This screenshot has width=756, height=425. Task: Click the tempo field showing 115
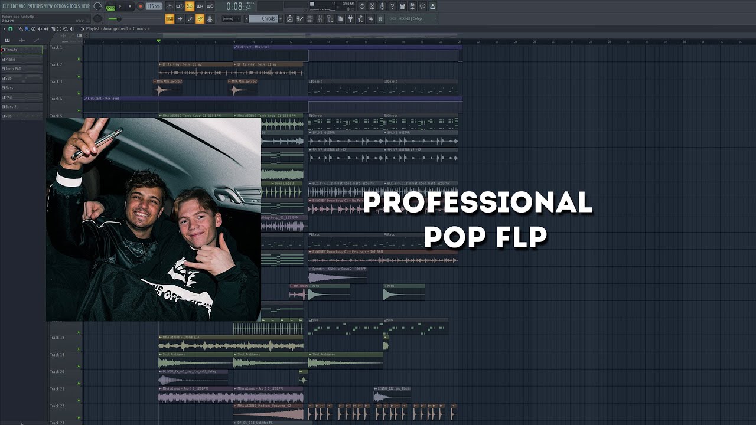tap(154, 6)
